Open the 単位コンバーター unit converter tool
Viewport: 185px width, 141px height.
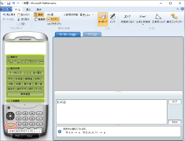tap(175, 19)
